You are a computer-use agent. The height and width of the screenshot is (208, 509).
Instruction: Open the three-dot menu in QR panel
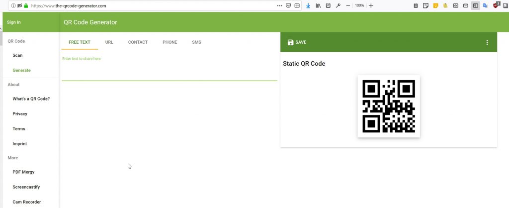[x=487, y=42]
